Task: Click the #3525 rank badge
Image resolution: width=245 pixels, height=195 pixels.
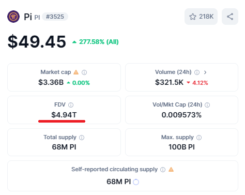Action: tap(55, 17)
